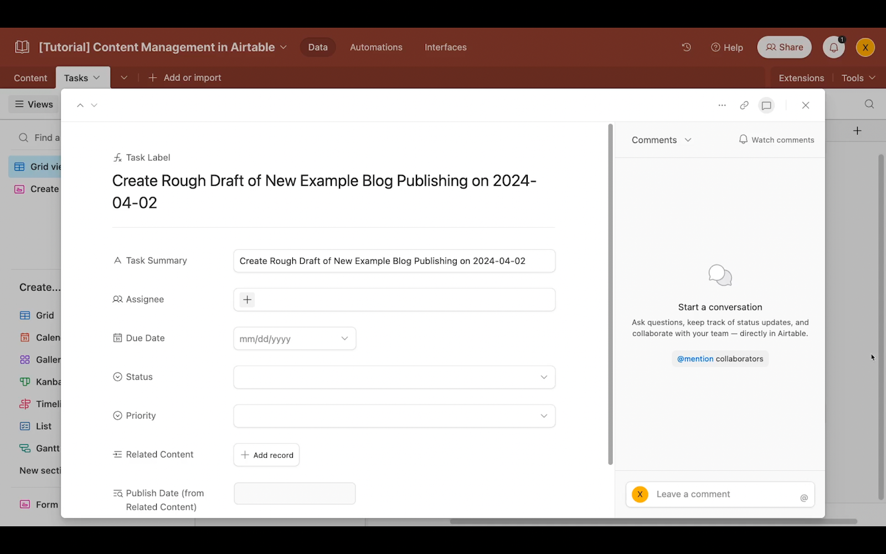Click @mention collaborators chip
Screen dimensions: 886x554
(x=720, y=359)
